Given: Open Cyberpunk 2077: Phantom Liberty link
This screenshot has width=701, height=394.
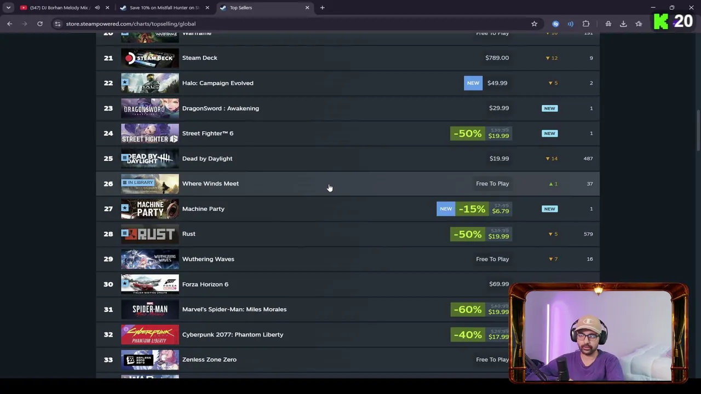Looking at the screenshot, I should [x=233, y=334].
